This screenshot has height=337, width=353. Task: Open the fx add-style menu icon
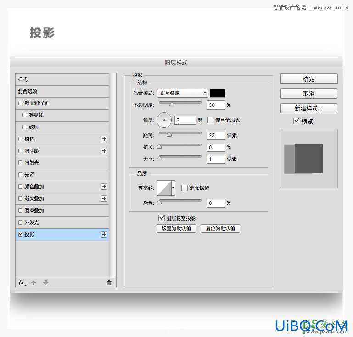click(22, 282)
